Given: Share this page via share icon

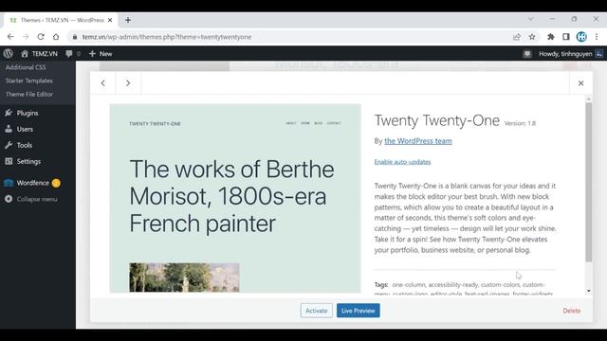Looking at the screenshot, I should tap(516, 37).
